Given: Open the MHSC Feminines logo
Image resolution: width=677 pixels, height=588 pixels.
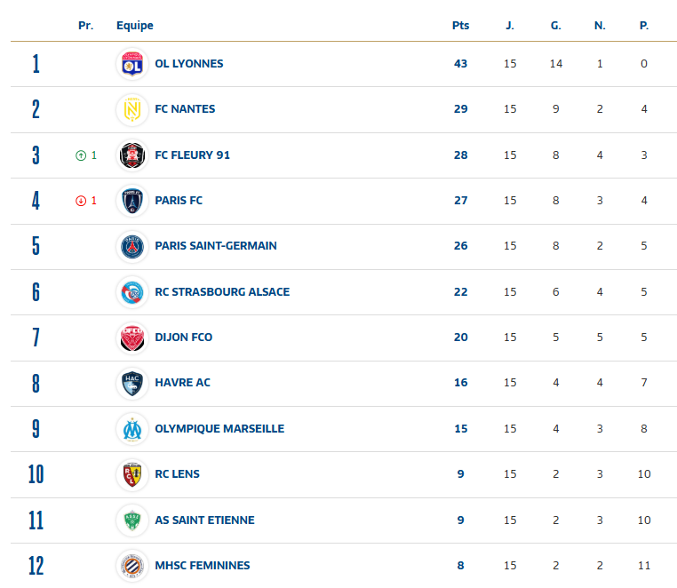Looking at the screenshot, I should (x=132, y=566).
